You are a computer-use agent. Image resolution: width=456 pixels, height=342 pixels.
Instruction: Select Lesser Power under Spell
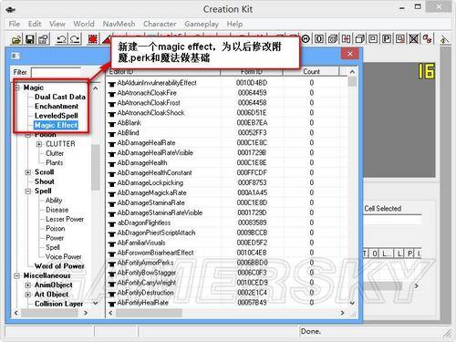tap(65, 219)
